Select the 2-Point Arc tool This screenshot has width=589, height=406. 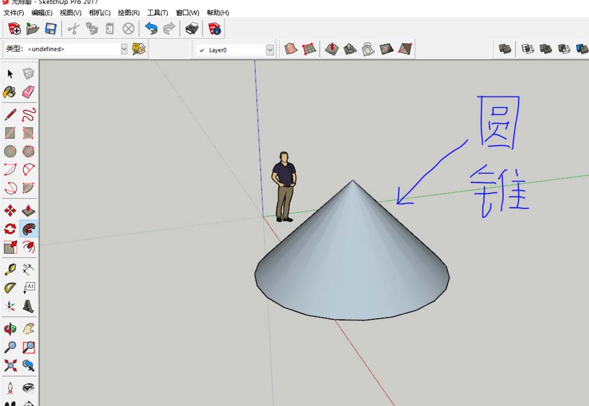coord(28,169)
